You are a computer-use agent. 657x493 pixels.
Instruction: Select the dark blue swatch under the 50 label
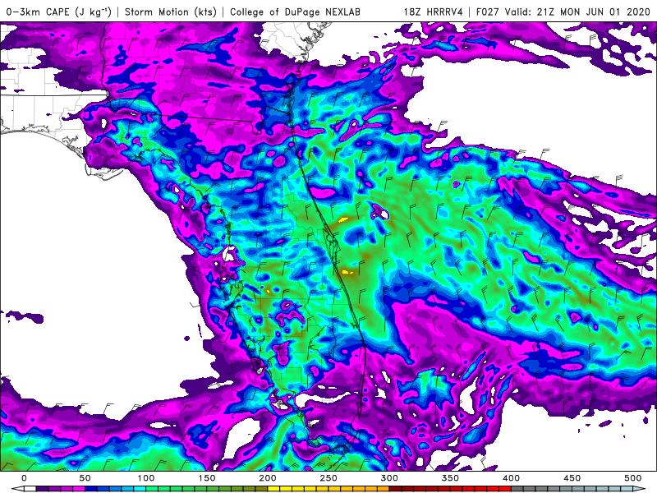point(91,489)
